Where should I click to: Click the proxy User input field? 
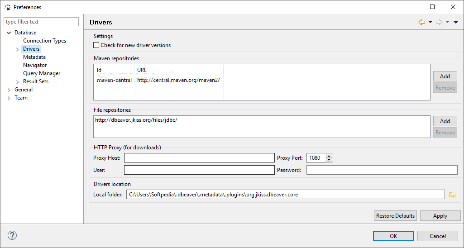(199, 170)
